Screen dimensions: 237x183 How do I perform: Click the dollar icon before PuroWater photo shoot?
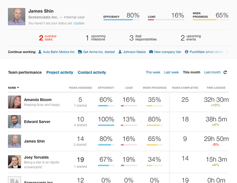coord(187,52)
